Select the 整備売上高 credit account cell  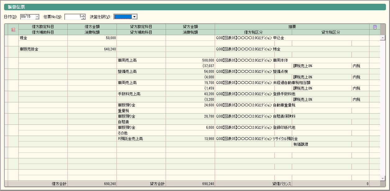tap(141, 72)
